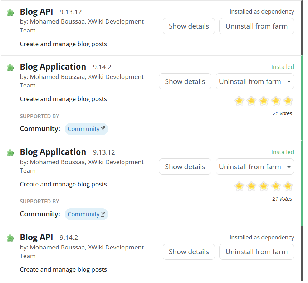Screen dimensions: 308x283
Task: Click the puzzle icon beside Blog API 9.13.12
Action: (x=10, y=13)
